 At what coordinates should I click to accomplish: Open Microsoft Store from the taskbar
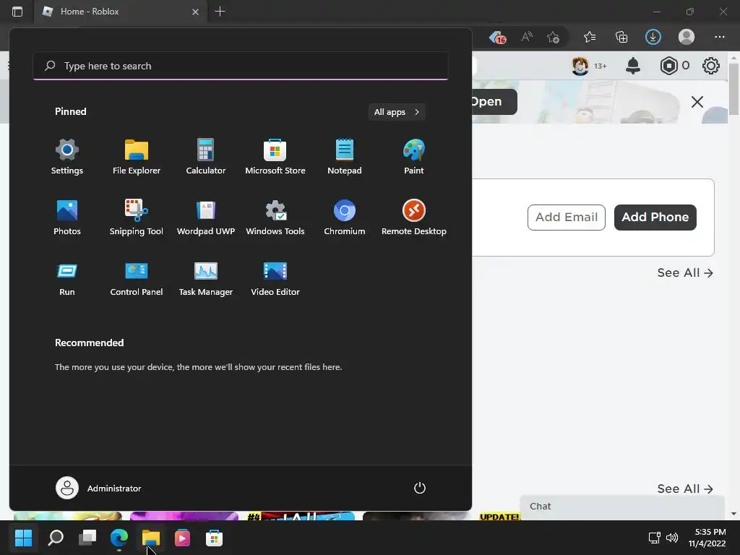coord(214,537)
